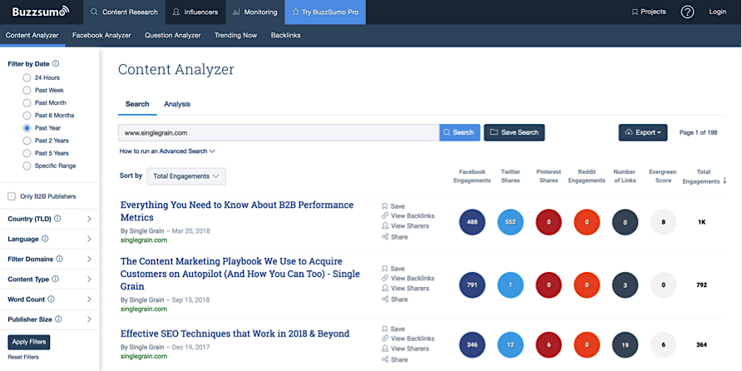Image resolution: width=742 pixels, height=371 pixels.
Task: Select the Past Month date filter
Action: coord(27,102)
